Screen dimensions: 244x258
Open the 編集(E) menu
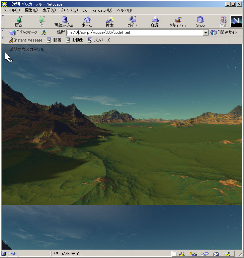31,10
